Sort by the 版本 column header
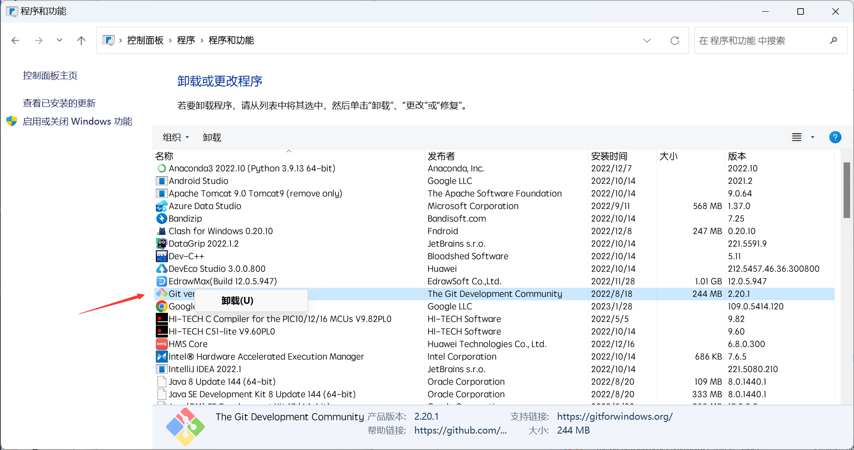854x450 pixels. 780,156
